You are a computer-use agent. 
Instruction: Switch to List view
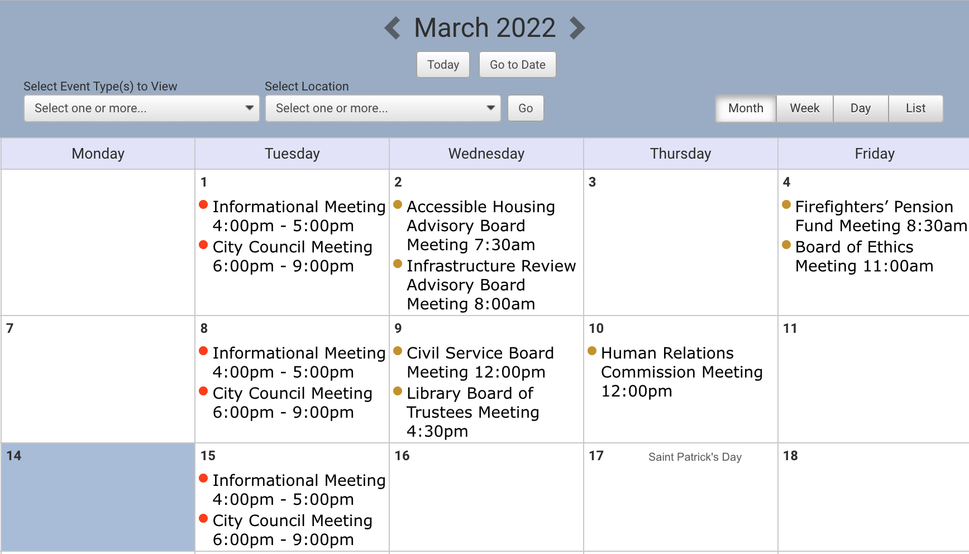point(916,108)
